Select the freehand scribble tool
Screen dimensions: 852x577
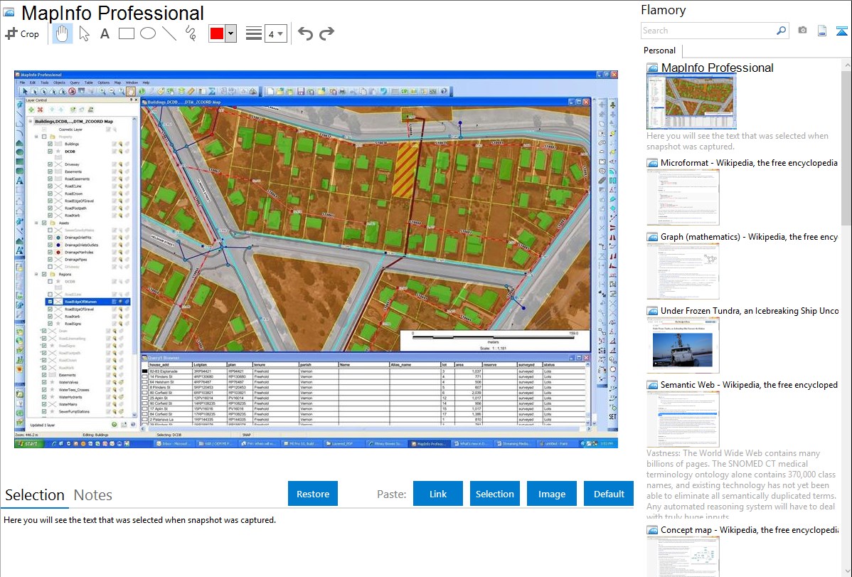click(x=191, y=33)
